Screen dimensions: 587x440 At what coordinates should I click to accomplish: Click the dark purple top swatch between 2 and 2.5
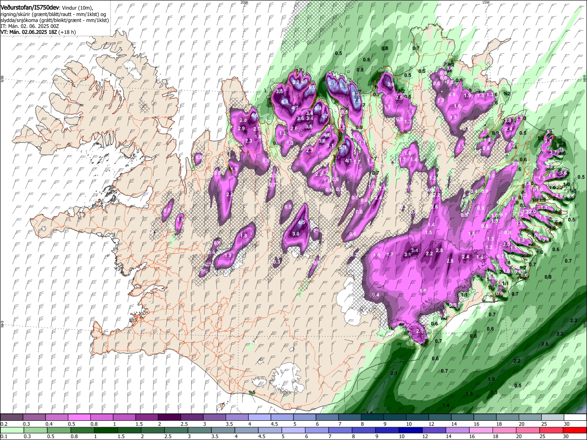170,418
